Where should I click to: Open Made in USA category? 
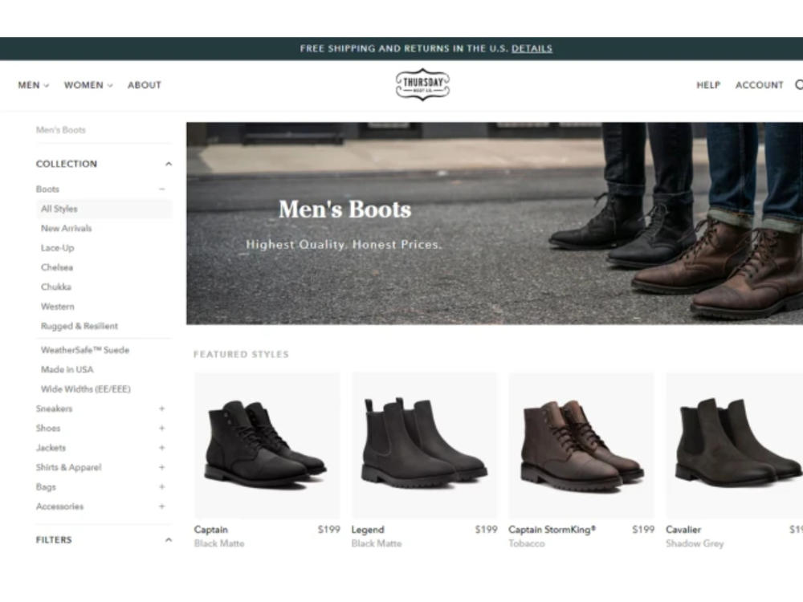click(67, 369)
